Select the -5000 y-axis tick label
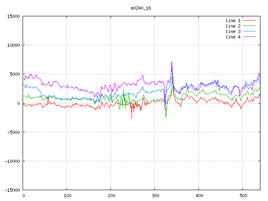 pyautogui.click(x=13, y=132)
